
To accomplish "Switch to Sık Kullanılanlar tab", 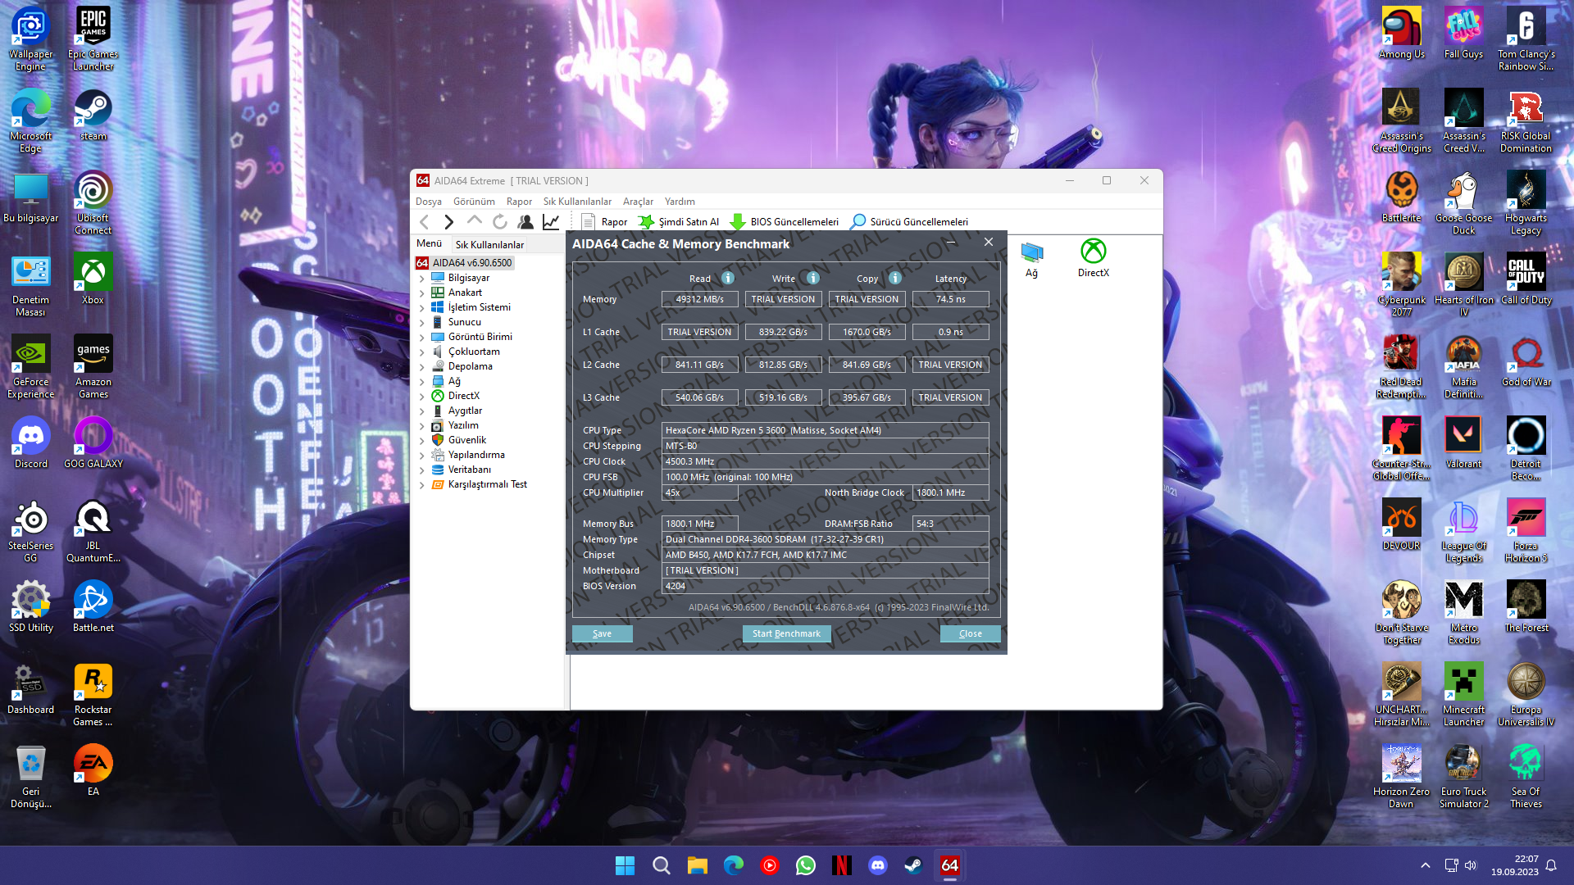I will tap(489, 245).
